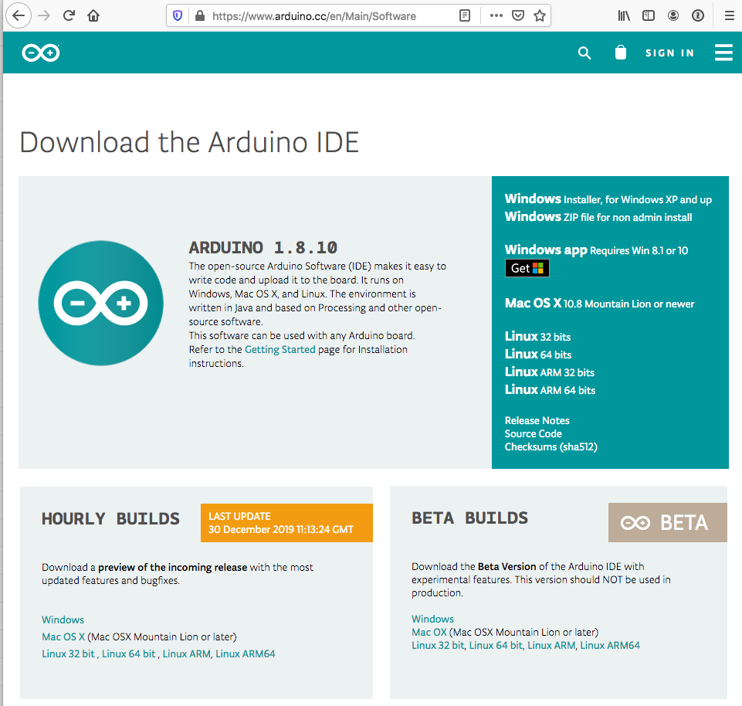Click the BETA BUILDS heading
The image size is (742, 706).
pyautogui.click(x=470, y=518)
